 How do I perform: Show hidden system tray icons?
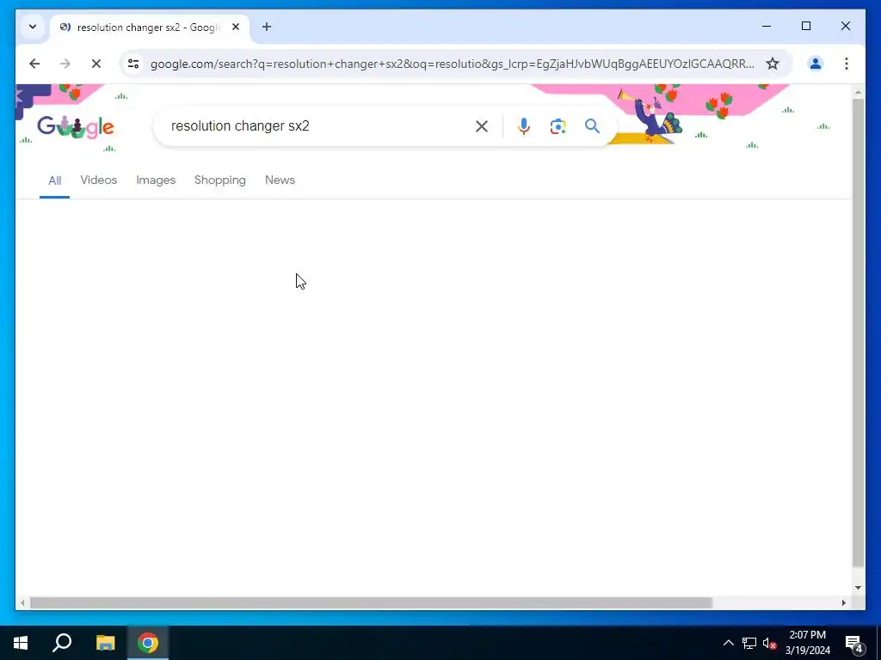click(728, 643)
